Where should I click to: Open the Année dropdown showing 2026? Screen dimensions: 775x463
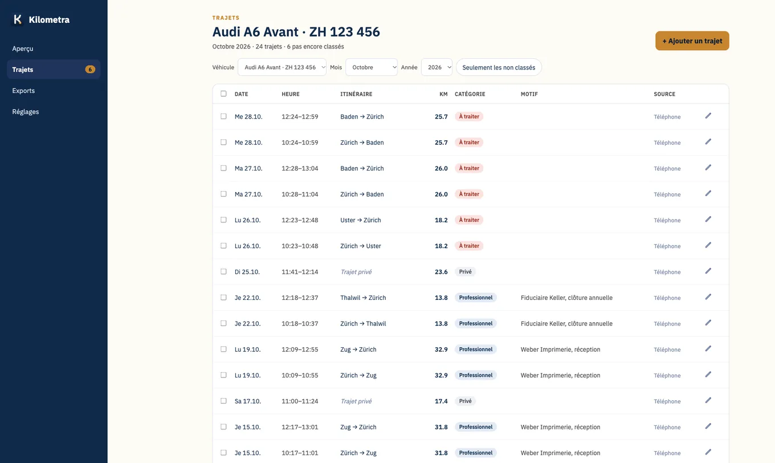click(x=437, y=67)
